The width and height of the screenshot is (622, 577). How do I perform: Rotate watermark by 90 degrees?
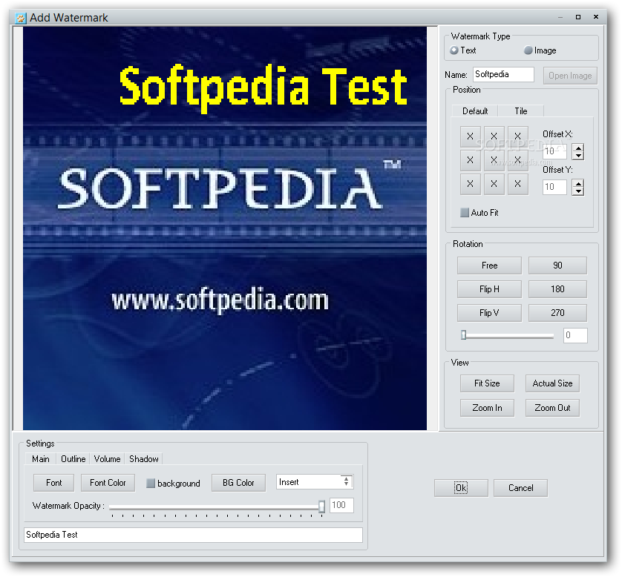pyautogui.click(x=557, y=266)
